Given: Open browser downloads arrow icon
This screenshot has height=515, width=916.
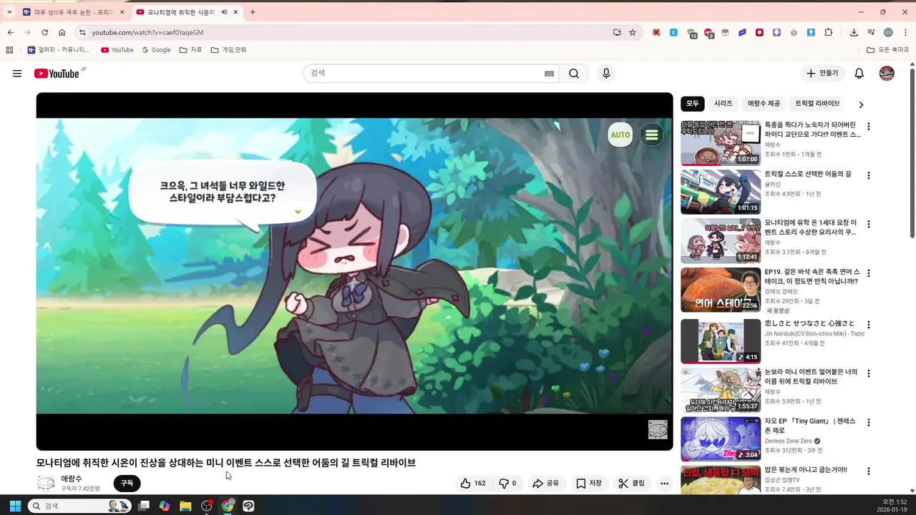Looking at the screenshot, I should click(x=854, y=32).
